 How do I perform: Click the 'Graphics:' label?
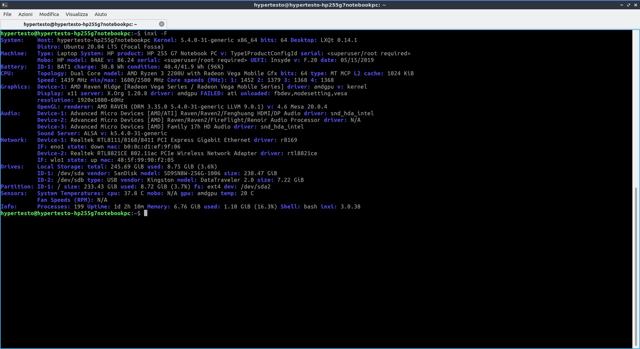click(x=15, y=87)
